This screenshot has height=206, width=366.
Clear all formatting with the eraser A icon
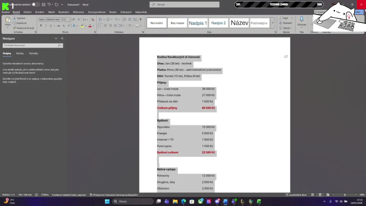click(x=93, y=19)
